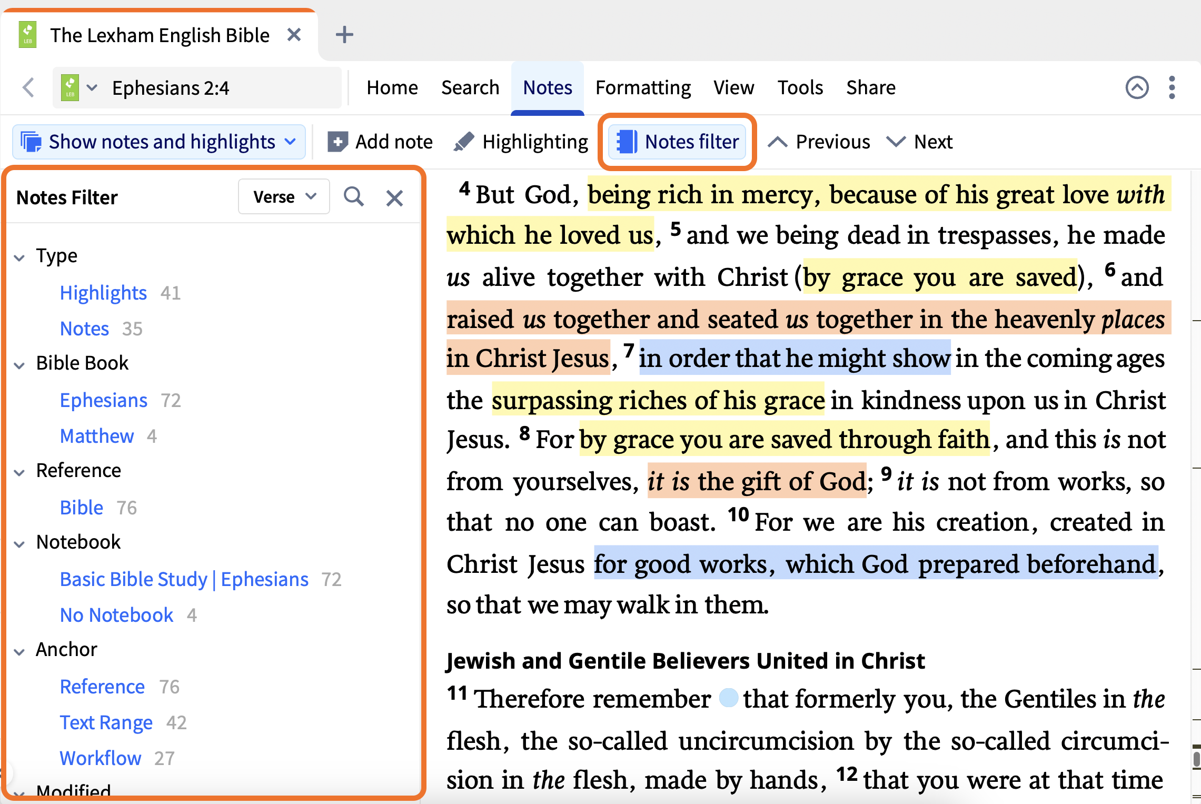Collapse the Type filter section
Image resolution: width=1201 pixels, height=804 pixels.
[19, 257]
